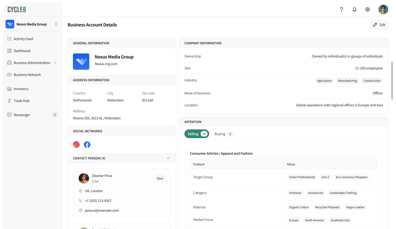The width and height of the screenshot is (396, 229).
Task: Expand the Business Administration submenu chevron
Action: (55, 63)
